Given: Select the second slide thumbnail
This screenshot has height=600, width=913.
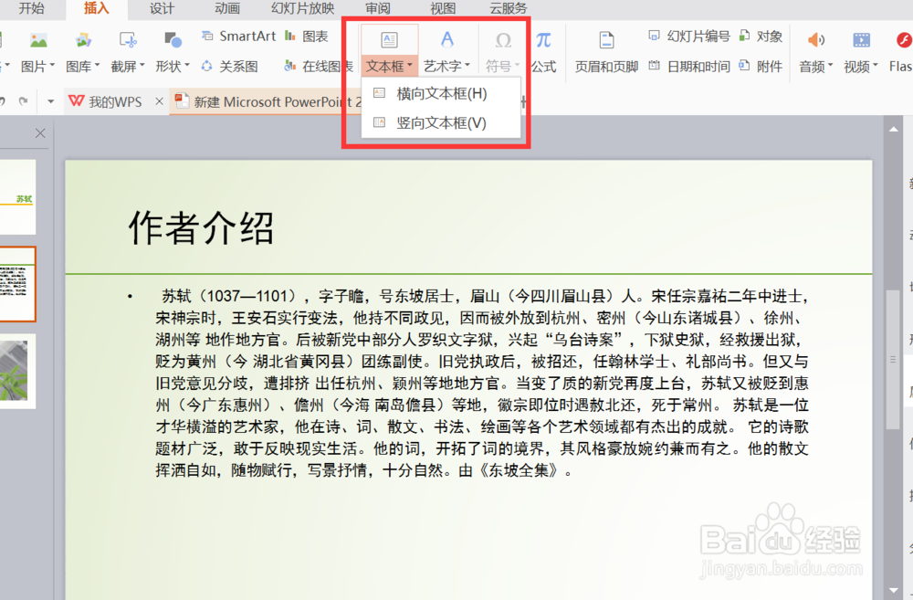Looking at the screenshot, I should [x=16, y=283].
